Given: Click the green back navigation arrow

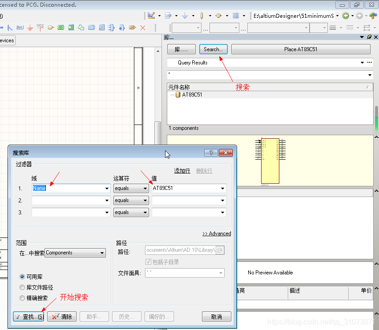Looking at the screenshot, I should pos(346,16).
